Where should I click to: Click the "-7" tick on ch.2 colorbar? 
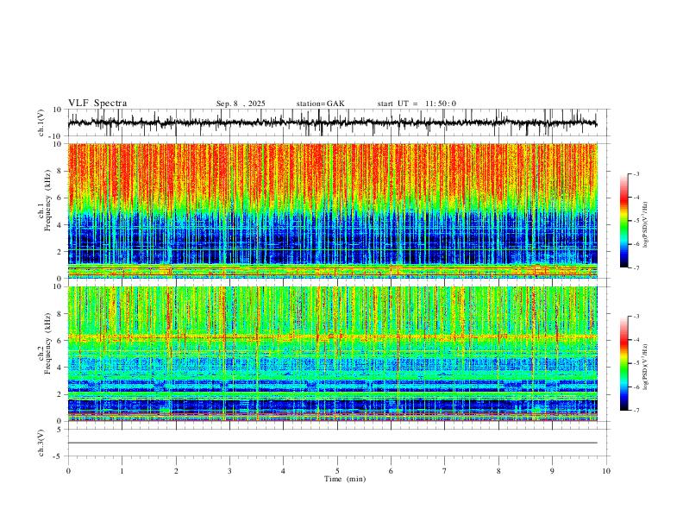pyautogui.click(x=636, y=411)
